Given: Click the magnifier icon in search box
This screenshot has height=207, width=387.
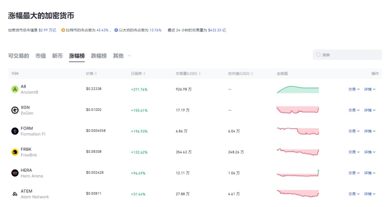Looking at the screenshot, I should coord(318,55).
